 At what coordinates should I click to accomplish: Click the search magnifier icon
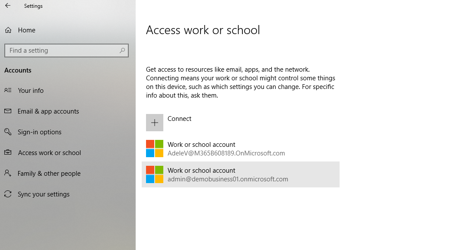[x=122, y=50]
